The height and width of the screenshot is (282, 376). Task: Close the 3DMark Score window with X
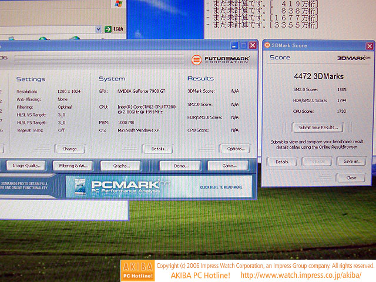coord(368,45)
